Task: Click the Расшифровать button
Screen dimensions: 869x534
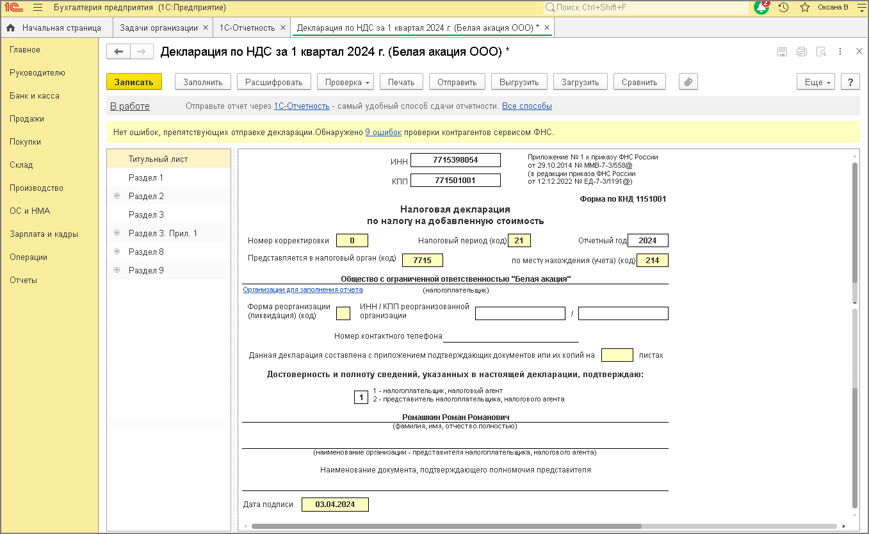Action: pyautogui.click(x=274, y=82)
